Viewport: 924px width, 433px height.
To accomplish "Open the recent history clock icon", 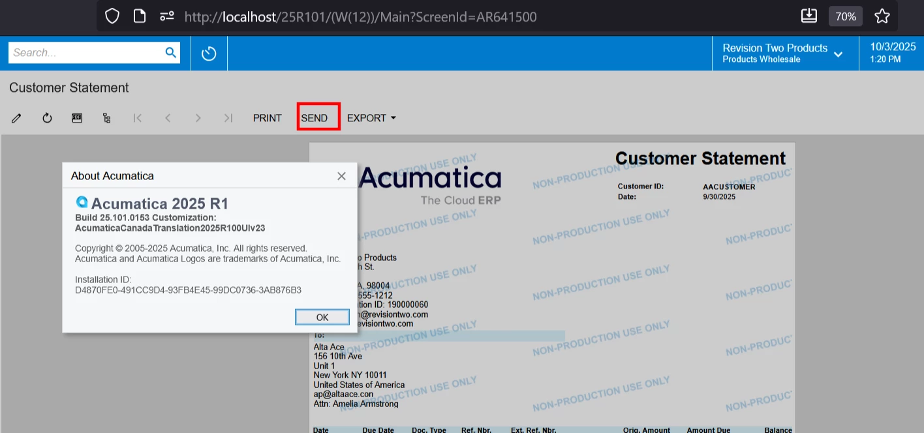I will 209,53.
